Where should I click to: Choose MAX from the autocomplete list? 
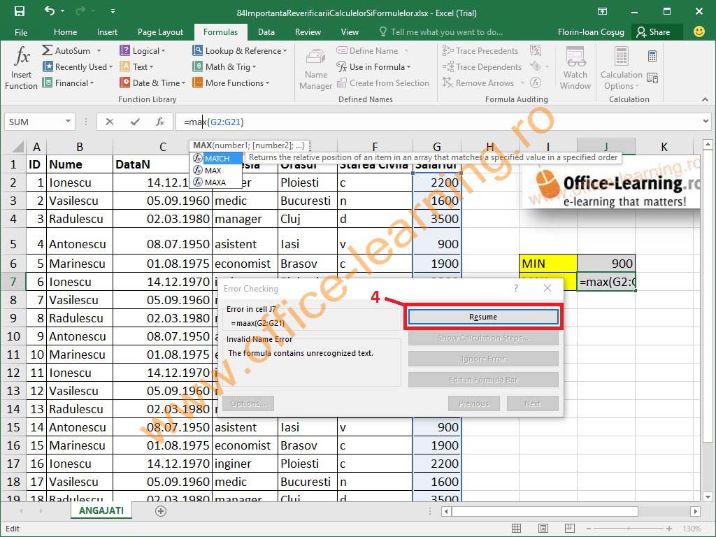click(216, 171)
